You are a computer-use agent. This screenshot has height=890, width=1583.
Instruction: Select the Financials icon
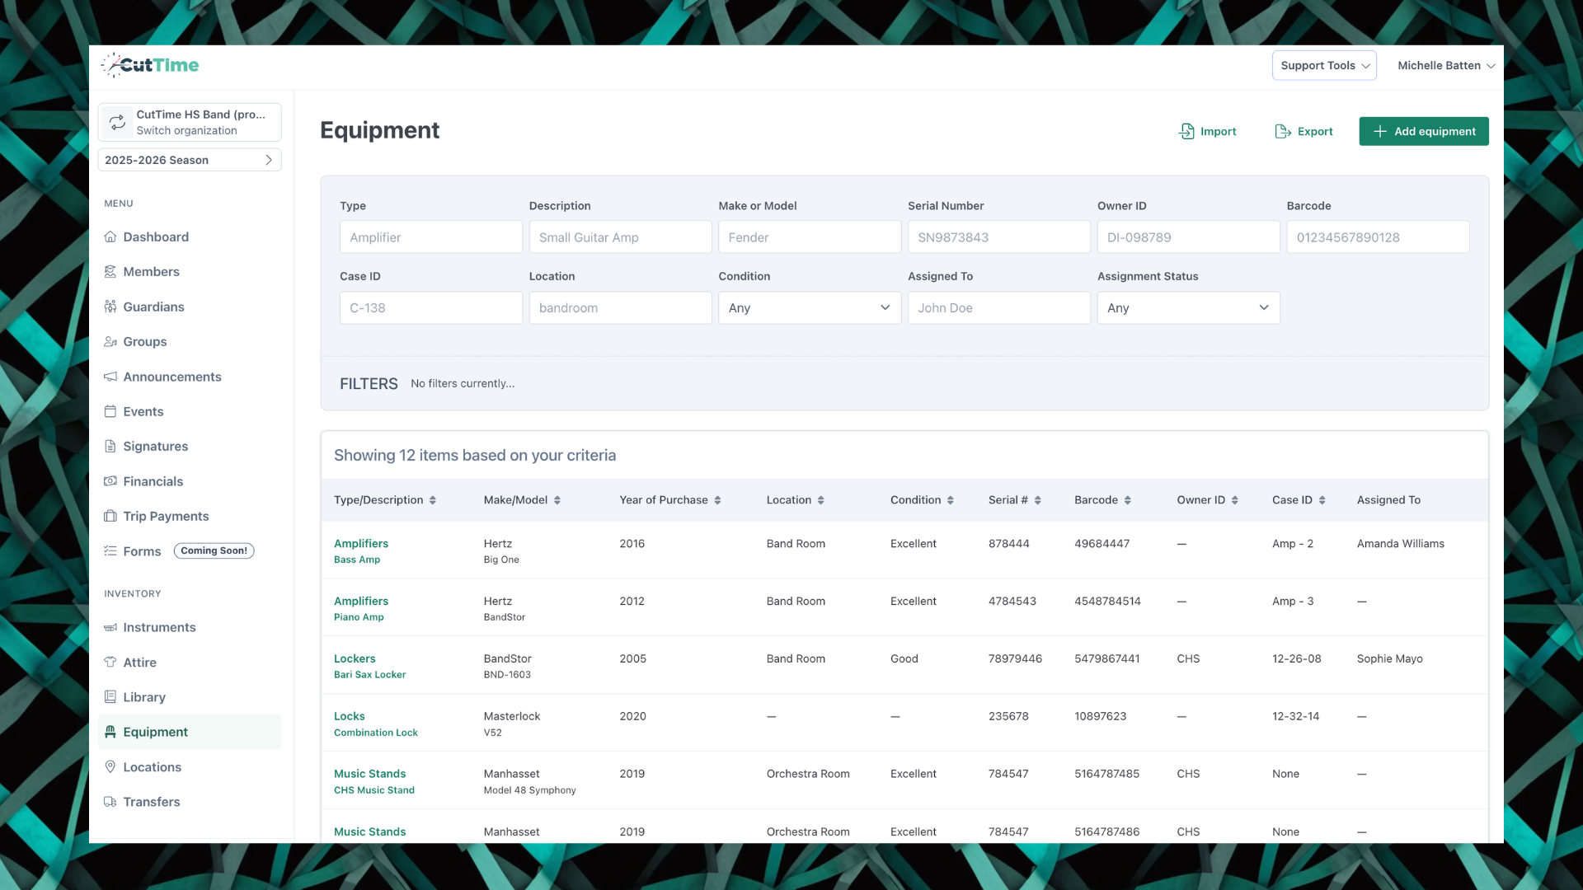point(112,481)
